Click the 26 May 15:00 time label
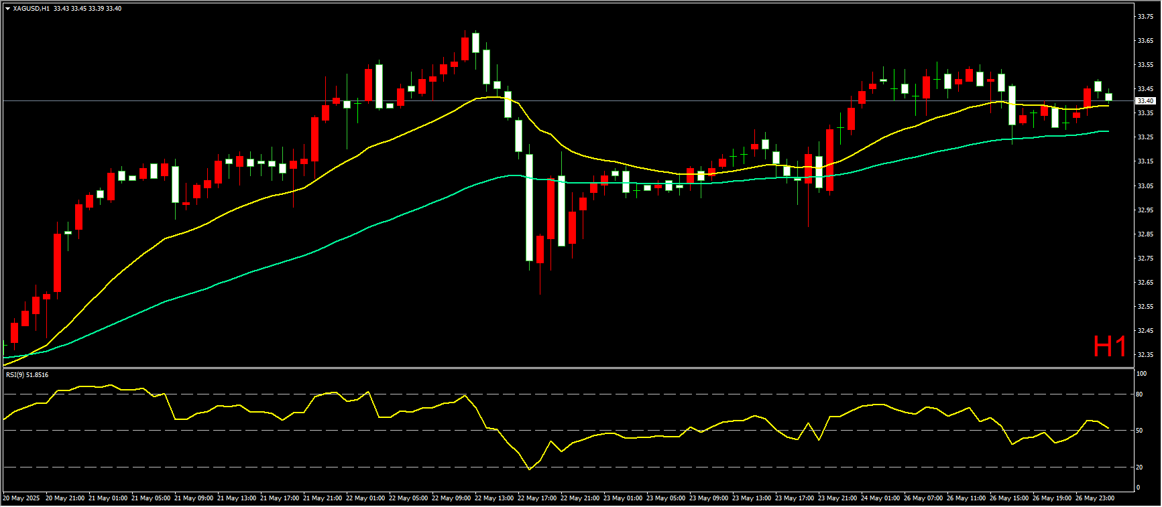This screenshot has height=507, width=1162. tap(1009, 498)
